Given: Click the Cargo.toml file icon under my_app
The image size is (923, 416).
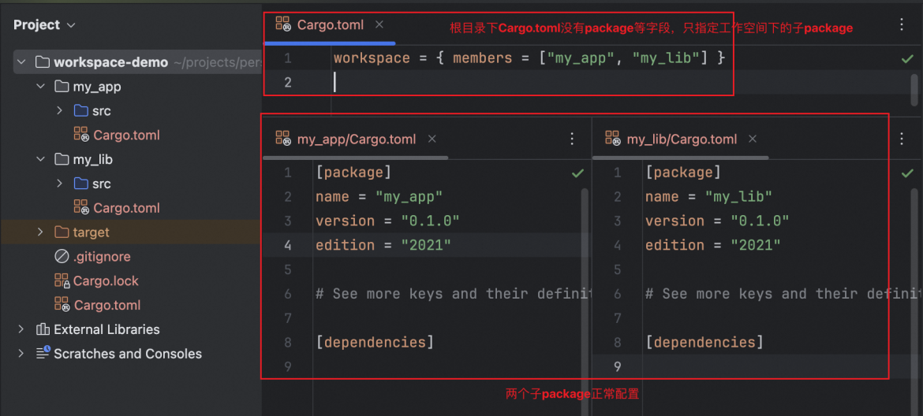Looking at the screenshot, I should click(80, 135).
